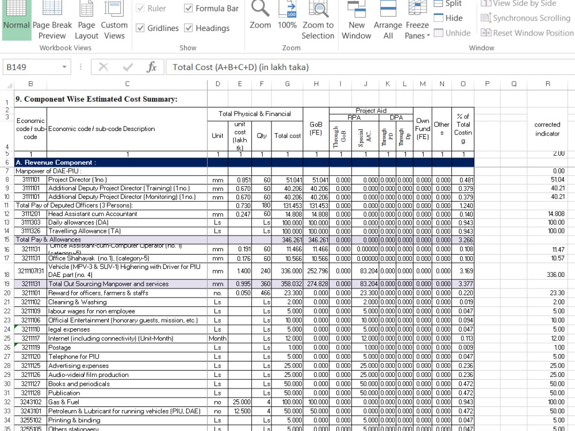The height and width of the screenshot is (431, 575).
Task: Click 'Manpower of DAE-PIU :' cell
Action: pos(111,171)
